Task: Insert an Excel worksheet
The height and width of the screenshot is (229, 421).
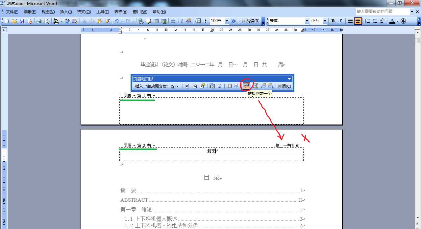Action: [164, 21]
